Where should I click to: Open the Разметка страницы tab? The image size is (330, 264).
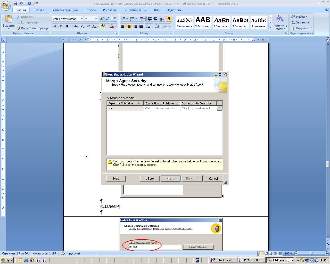coord(65,10)
